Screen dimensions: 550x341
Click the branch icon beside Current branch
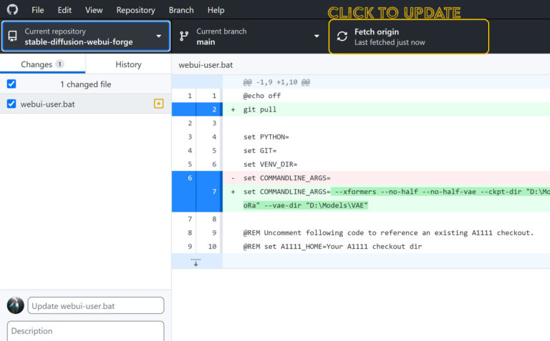(184, 36)
